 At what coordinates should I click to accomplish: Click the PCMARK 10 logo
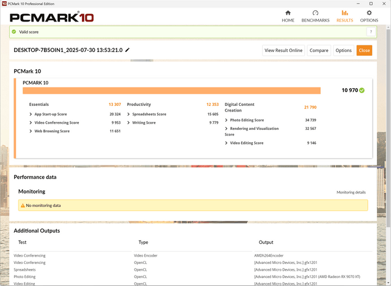click(x=51, y=17)
